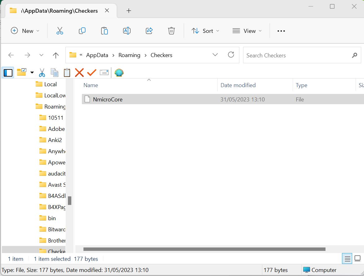364x276 pixels.
Task: Click the Classic Shell seashell settings icon
Action: click(x=119, y=73)
